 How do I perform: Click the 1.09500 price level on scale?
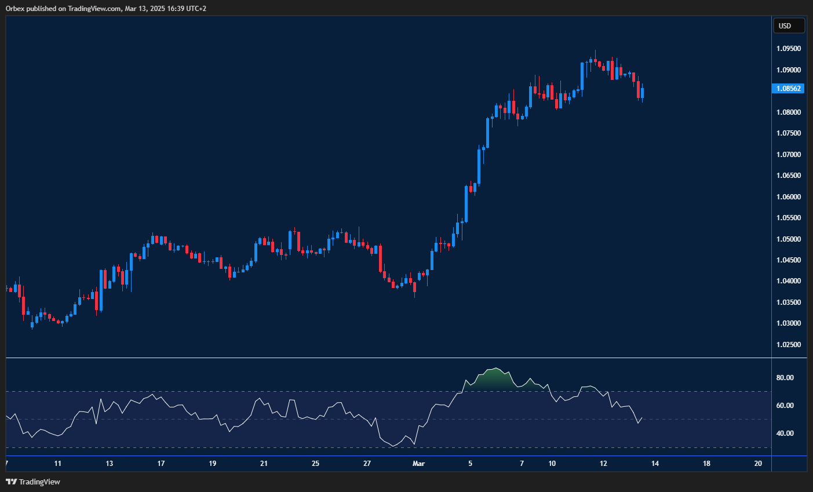(788, 48)
